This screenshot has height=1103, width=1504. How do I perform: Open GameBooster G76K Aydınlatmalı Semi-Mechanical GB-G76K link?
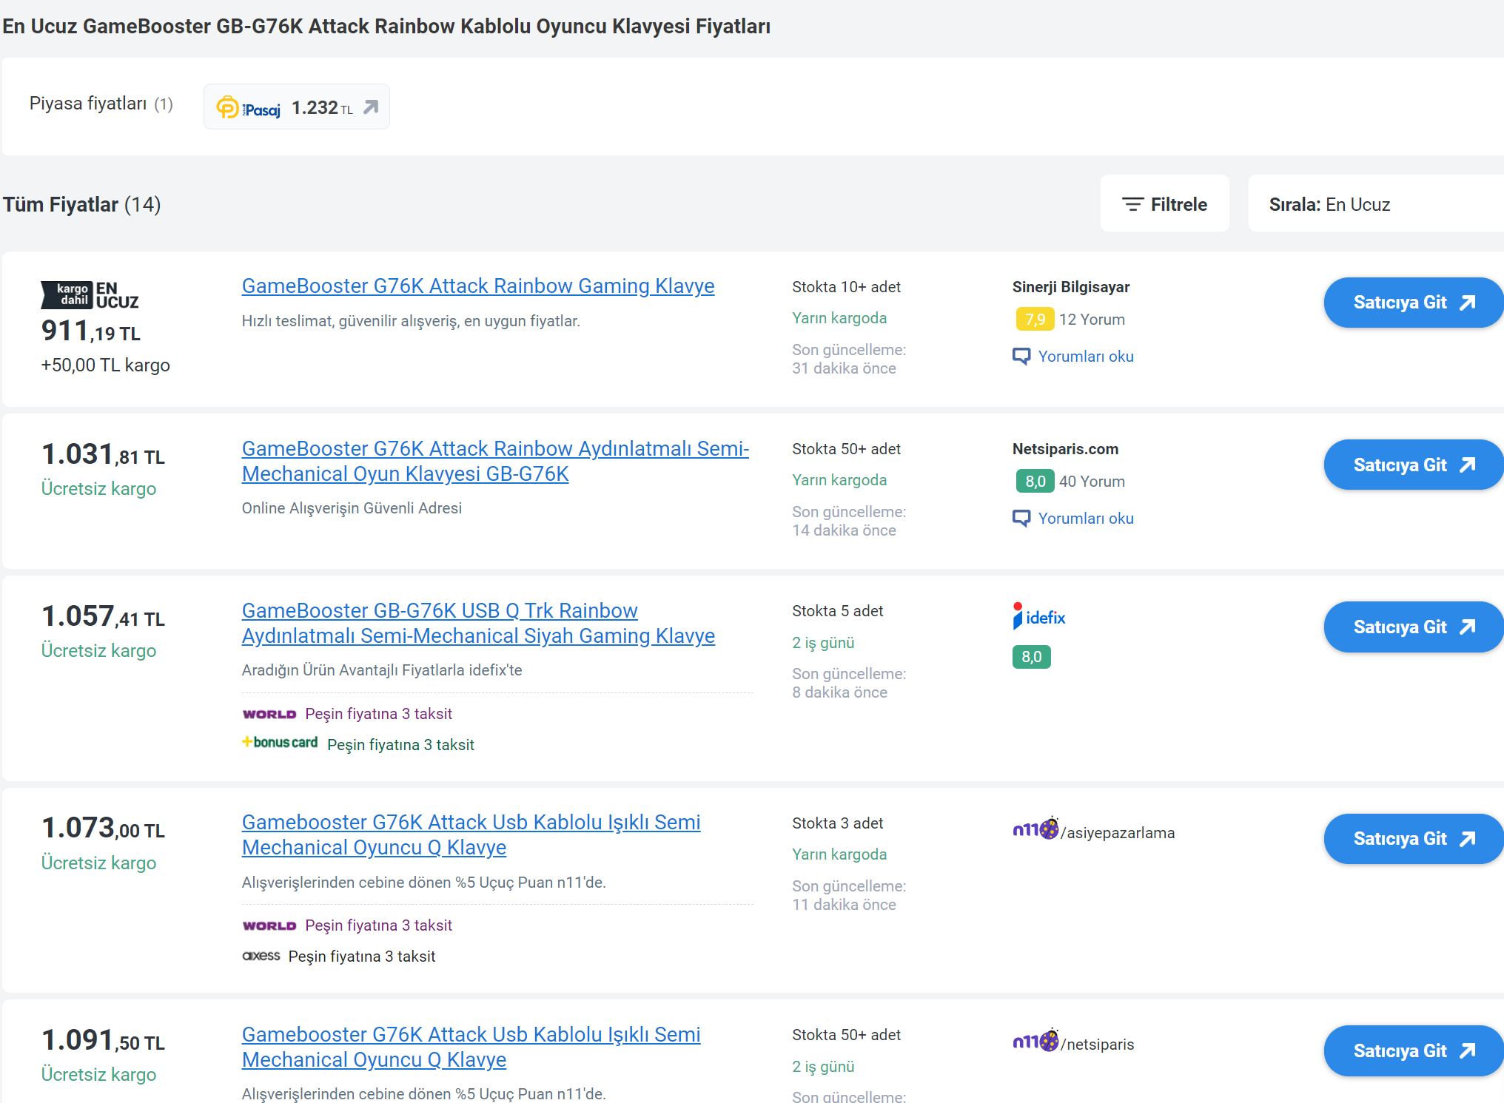point(495,461)
